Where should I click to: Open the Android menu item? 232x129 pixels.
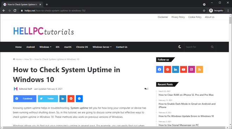(x=31, y=47)
